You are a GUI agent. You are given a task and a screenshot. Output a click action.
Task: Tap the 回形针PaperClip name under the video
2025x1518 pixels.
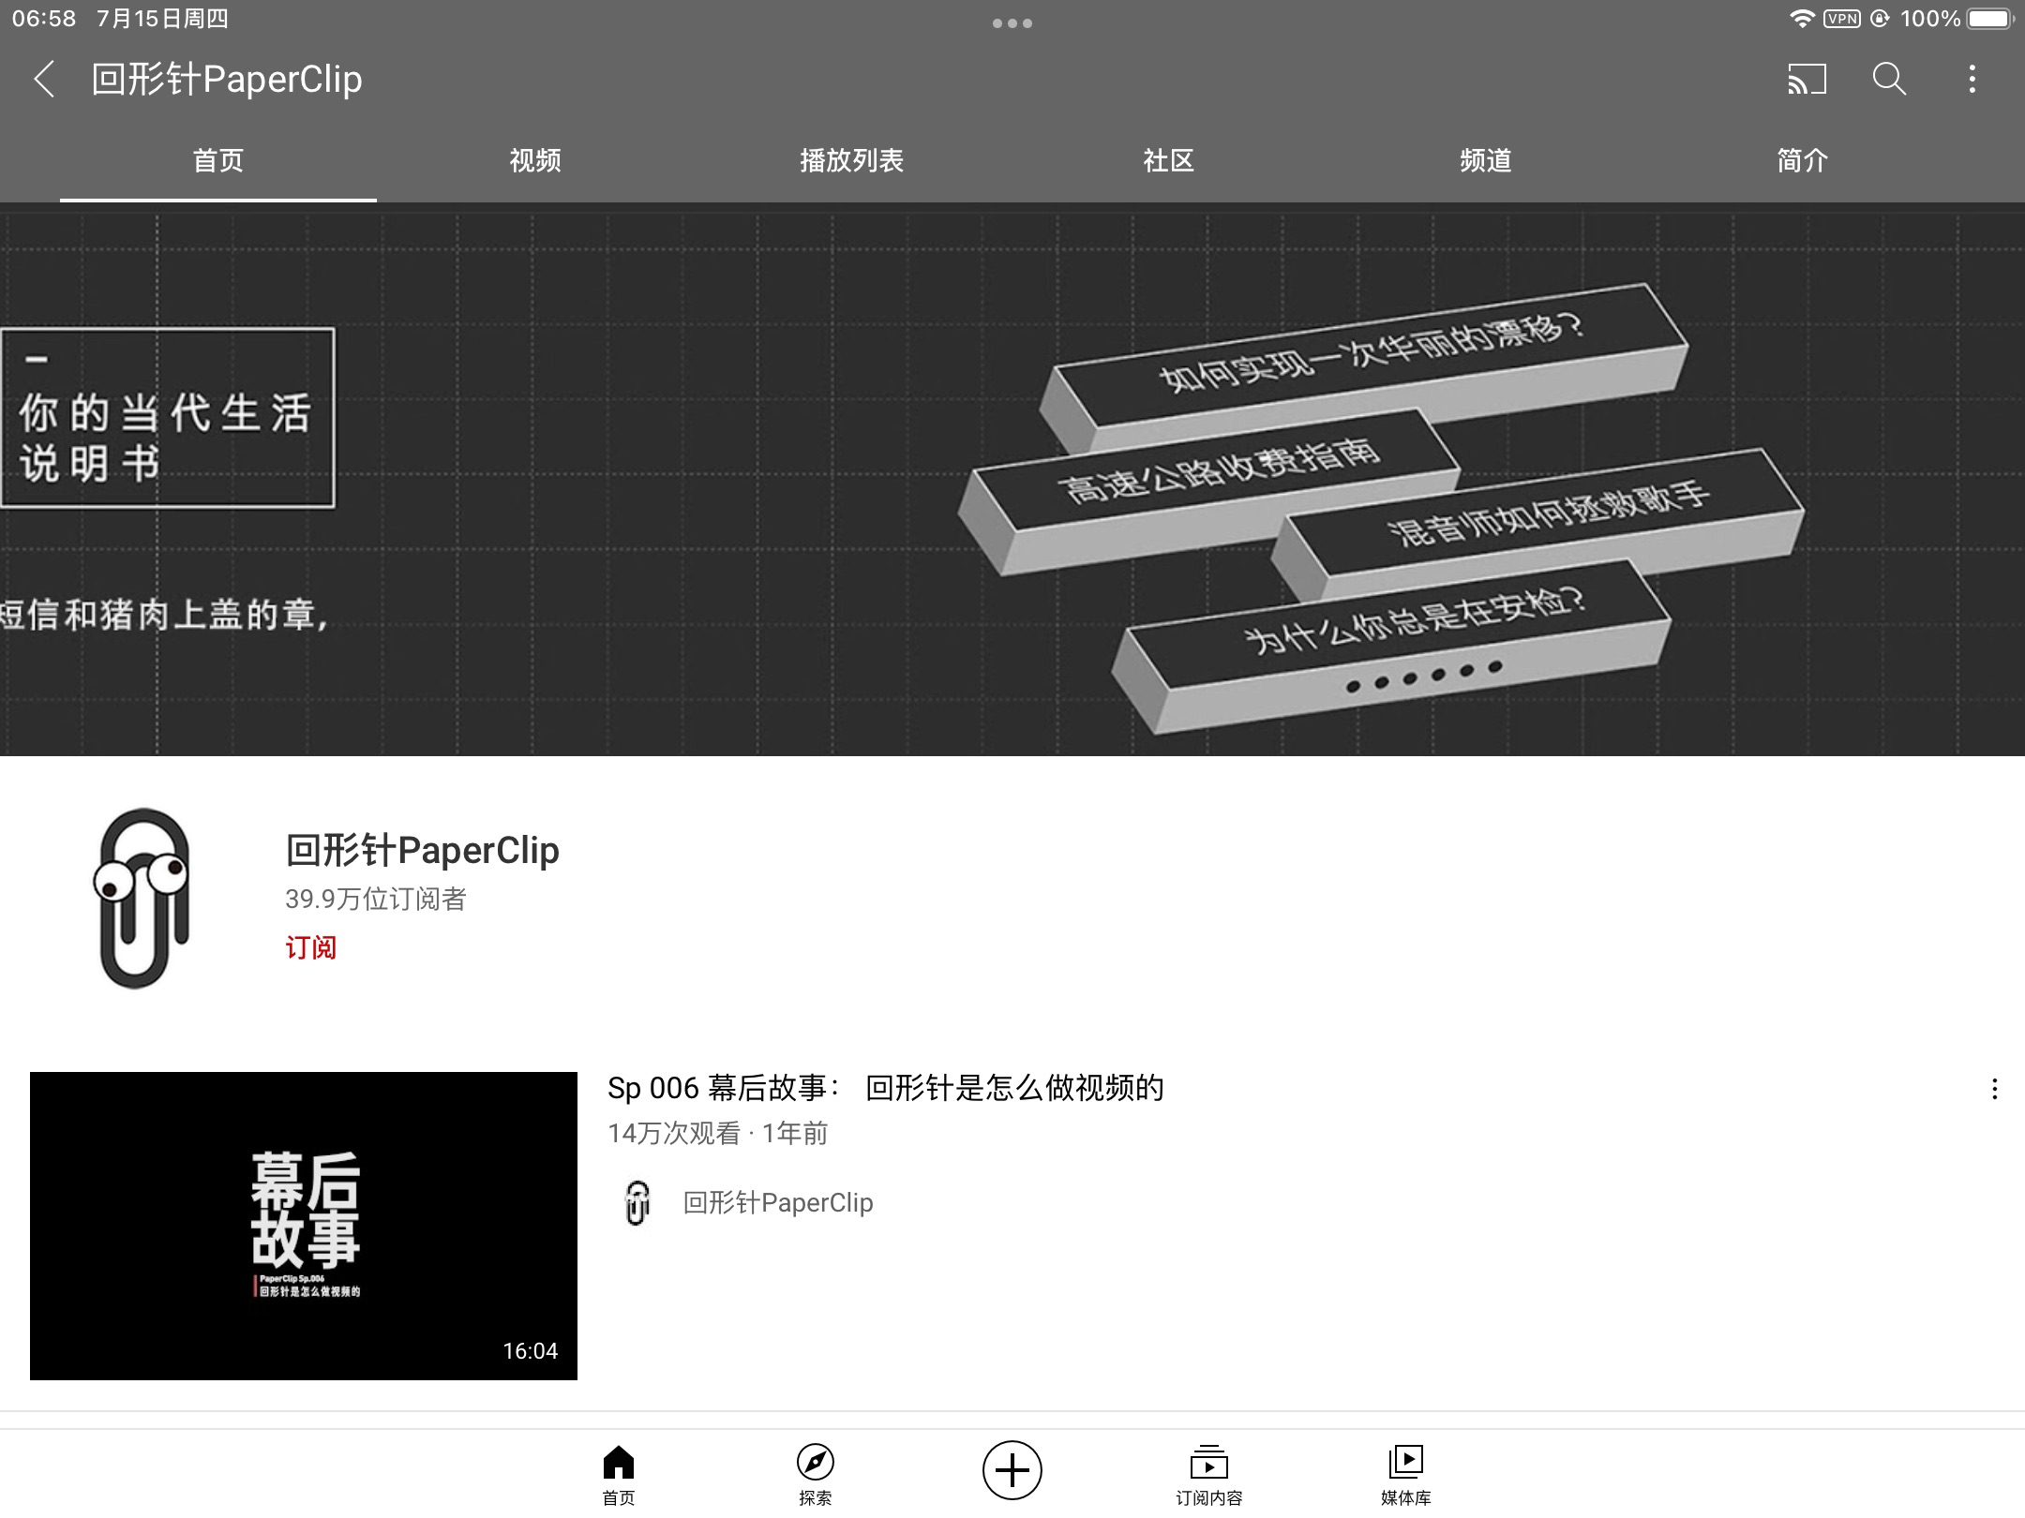[778, 1203]
